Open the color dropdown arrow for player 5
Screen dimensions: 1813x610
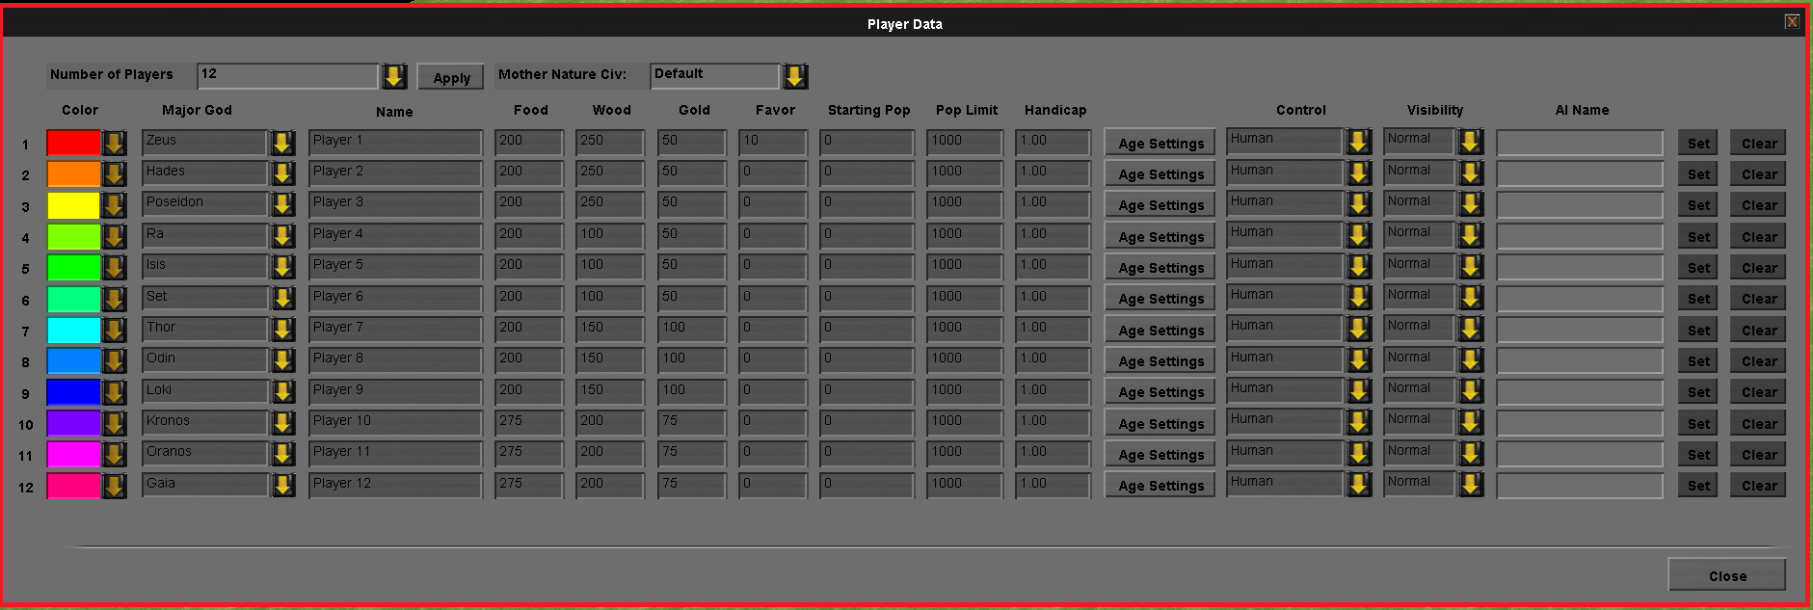coord(114,268)
